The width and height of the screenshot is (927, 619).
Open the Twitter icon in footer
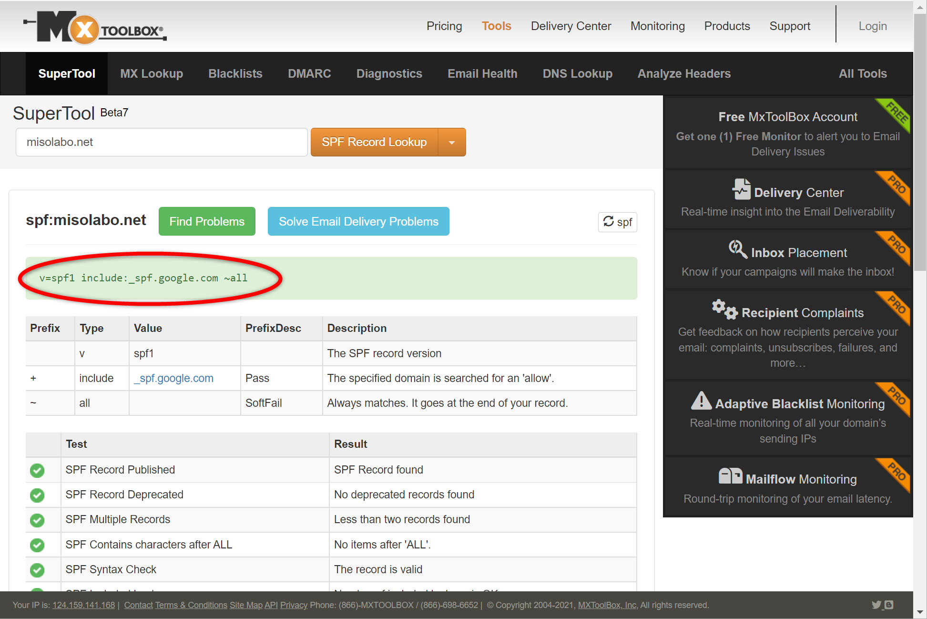pyautogui.click(x=876, y=605)
